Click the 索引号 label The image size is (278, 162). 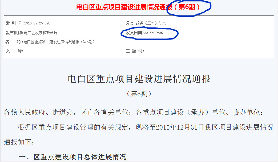click(15, 23)
